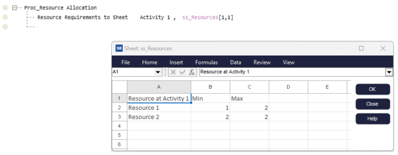Click the OK button
Image resolution: width=398 pixels, height=155 pixels.
[x=373, y=89]
